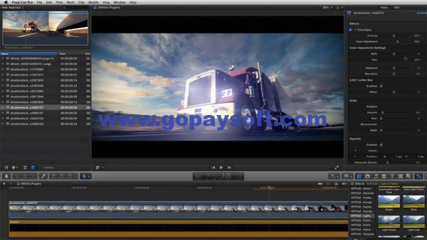Open the Hide Rejected filter dropdown

[x=13, y=7]
